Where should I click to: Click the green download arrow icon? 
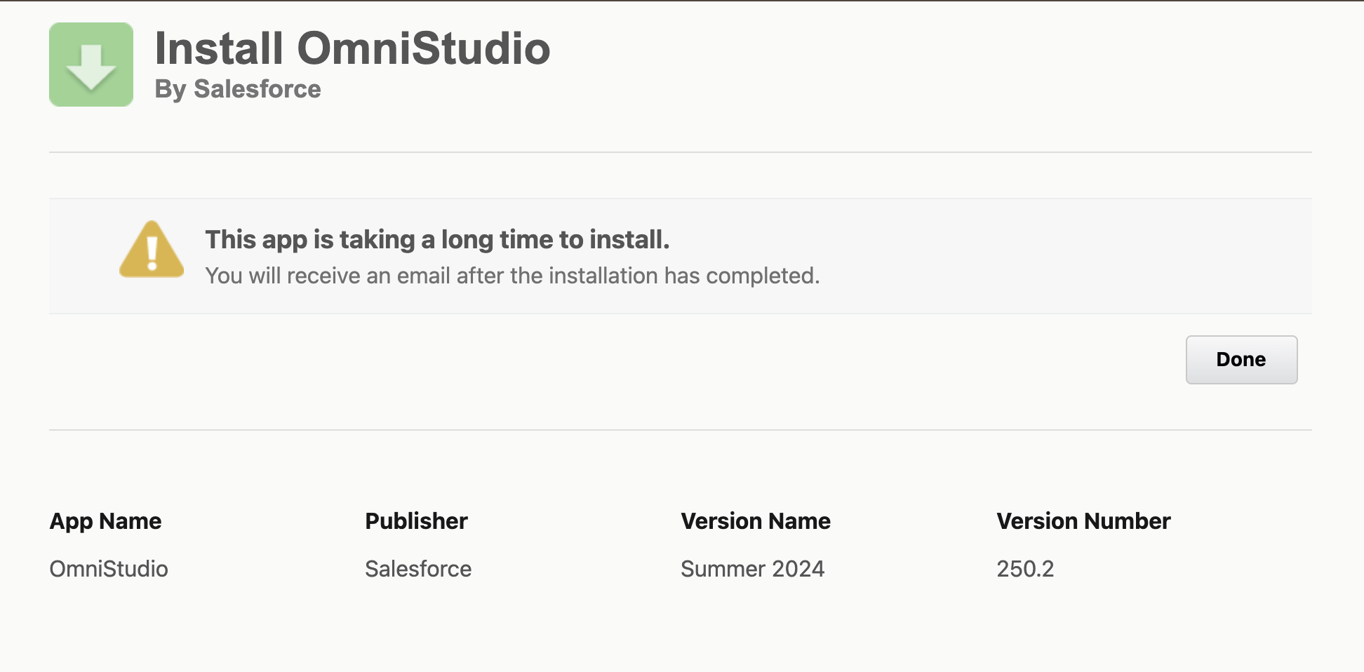(x=91, y=65)
